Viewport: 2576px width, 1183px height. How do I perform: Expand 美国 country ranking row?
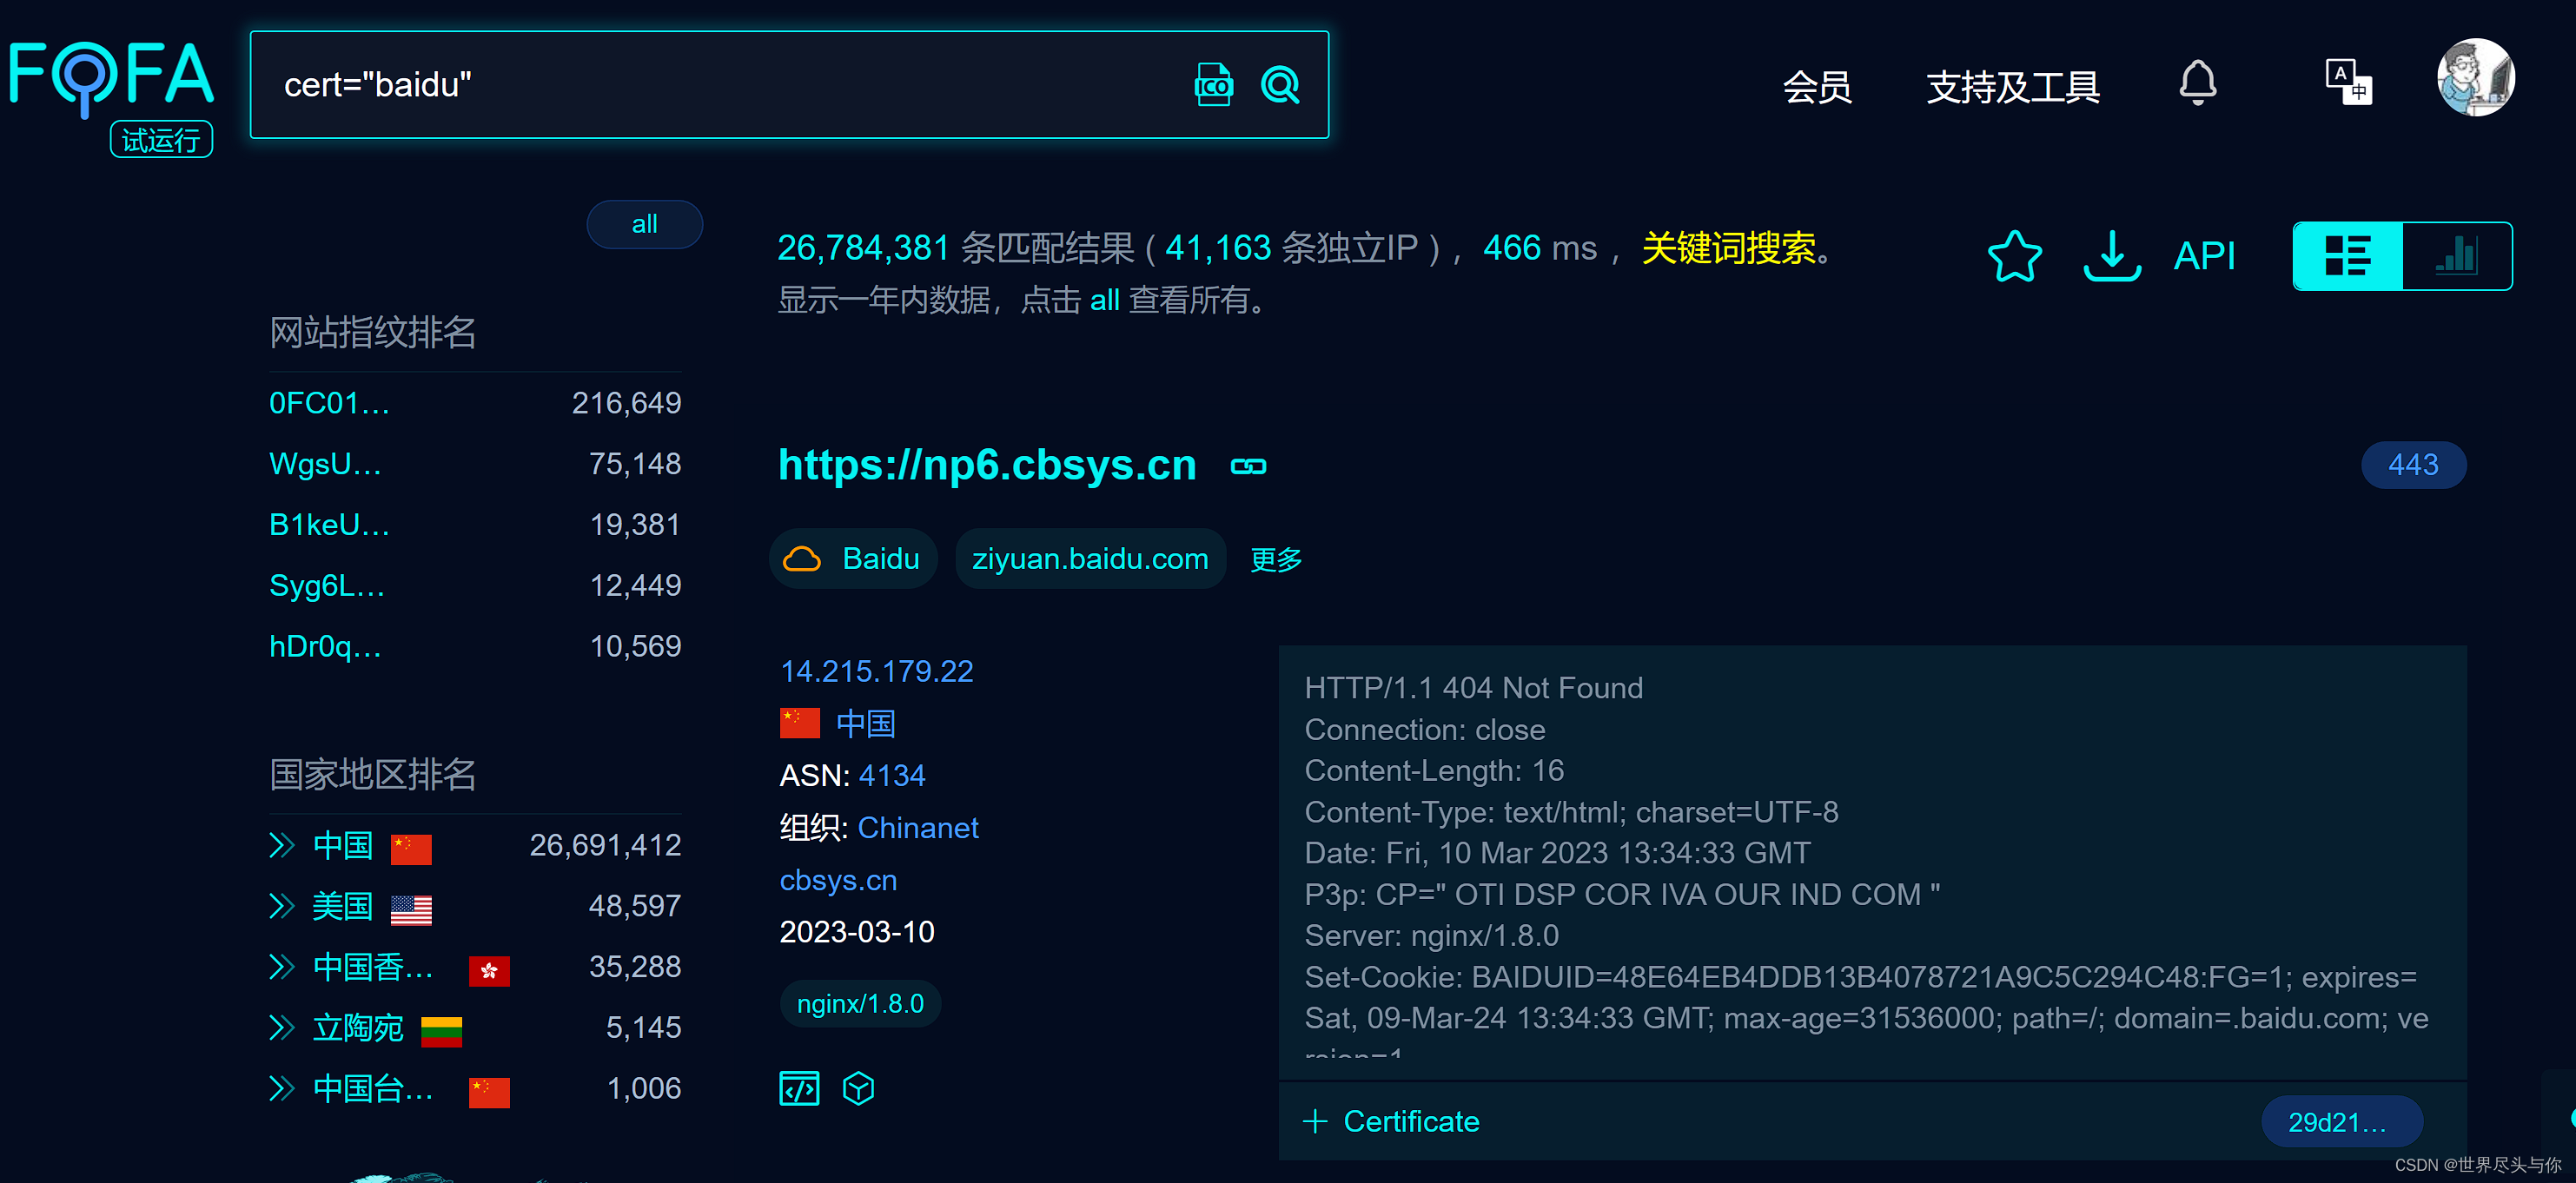point(282,907)
